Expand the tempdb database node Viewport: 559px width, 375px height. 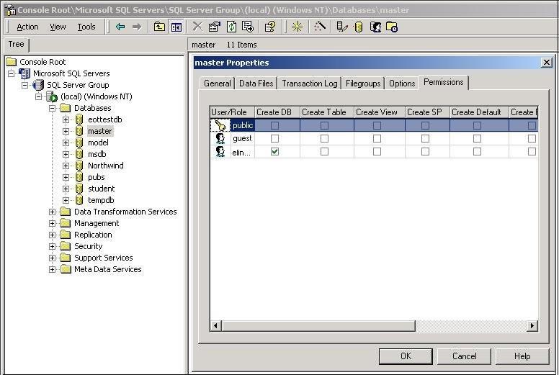66,200
